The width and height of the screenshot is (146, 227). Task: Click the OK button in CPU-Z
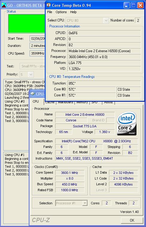tap(132, 220)
